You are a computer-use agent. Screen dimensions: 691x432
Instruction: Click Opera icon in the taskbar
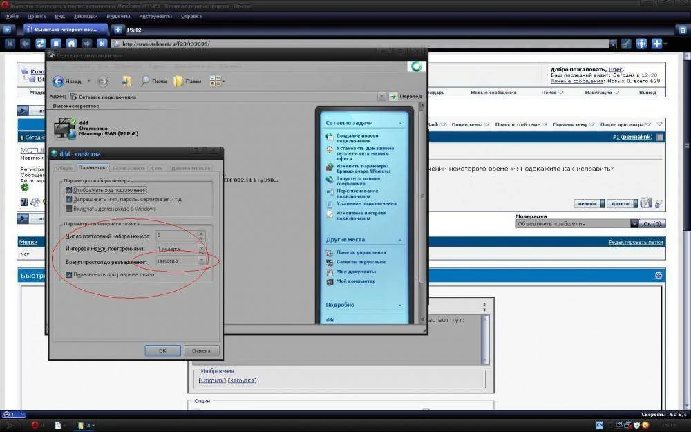(35, 425)
